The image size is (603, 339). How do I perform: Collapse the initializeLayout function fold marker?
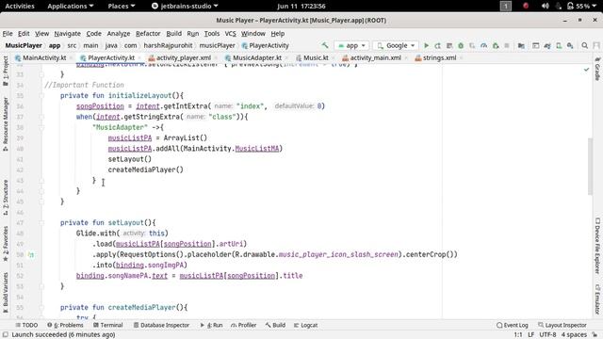click(x=41, y=96)
